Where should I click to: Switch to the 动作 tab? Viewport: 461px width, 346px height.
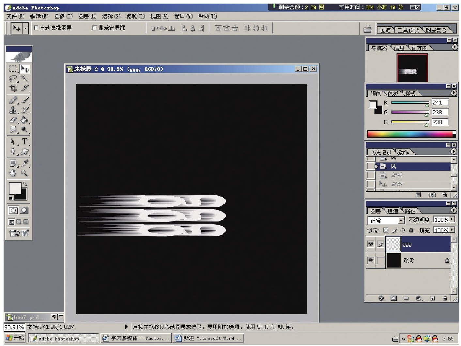(x=403, y=152)
